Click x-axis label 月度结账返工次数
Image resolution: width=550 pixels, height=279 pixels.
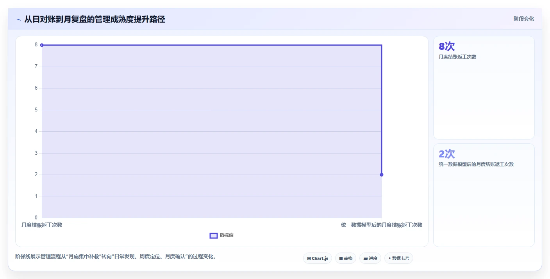[x=42, y=225]
